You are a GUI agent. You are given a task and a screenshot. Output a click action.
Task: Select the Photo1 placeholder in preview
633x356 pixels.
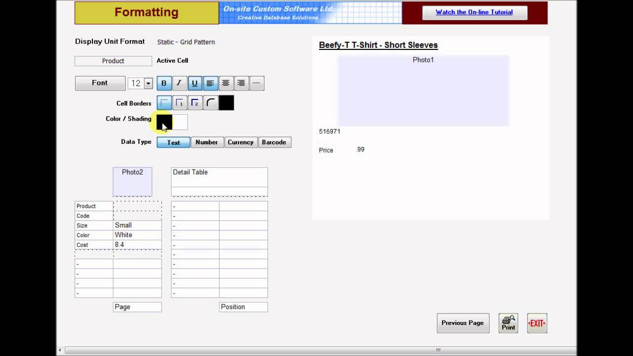(423, 90)
